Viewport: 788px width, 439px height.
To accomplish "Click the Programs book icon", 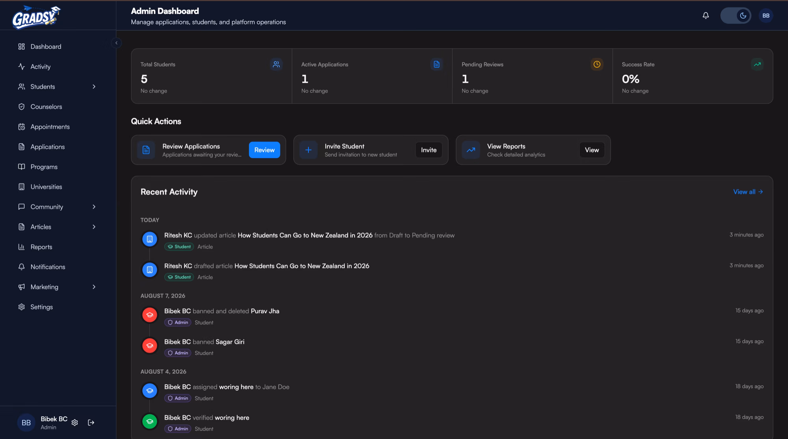I will 21,167.
